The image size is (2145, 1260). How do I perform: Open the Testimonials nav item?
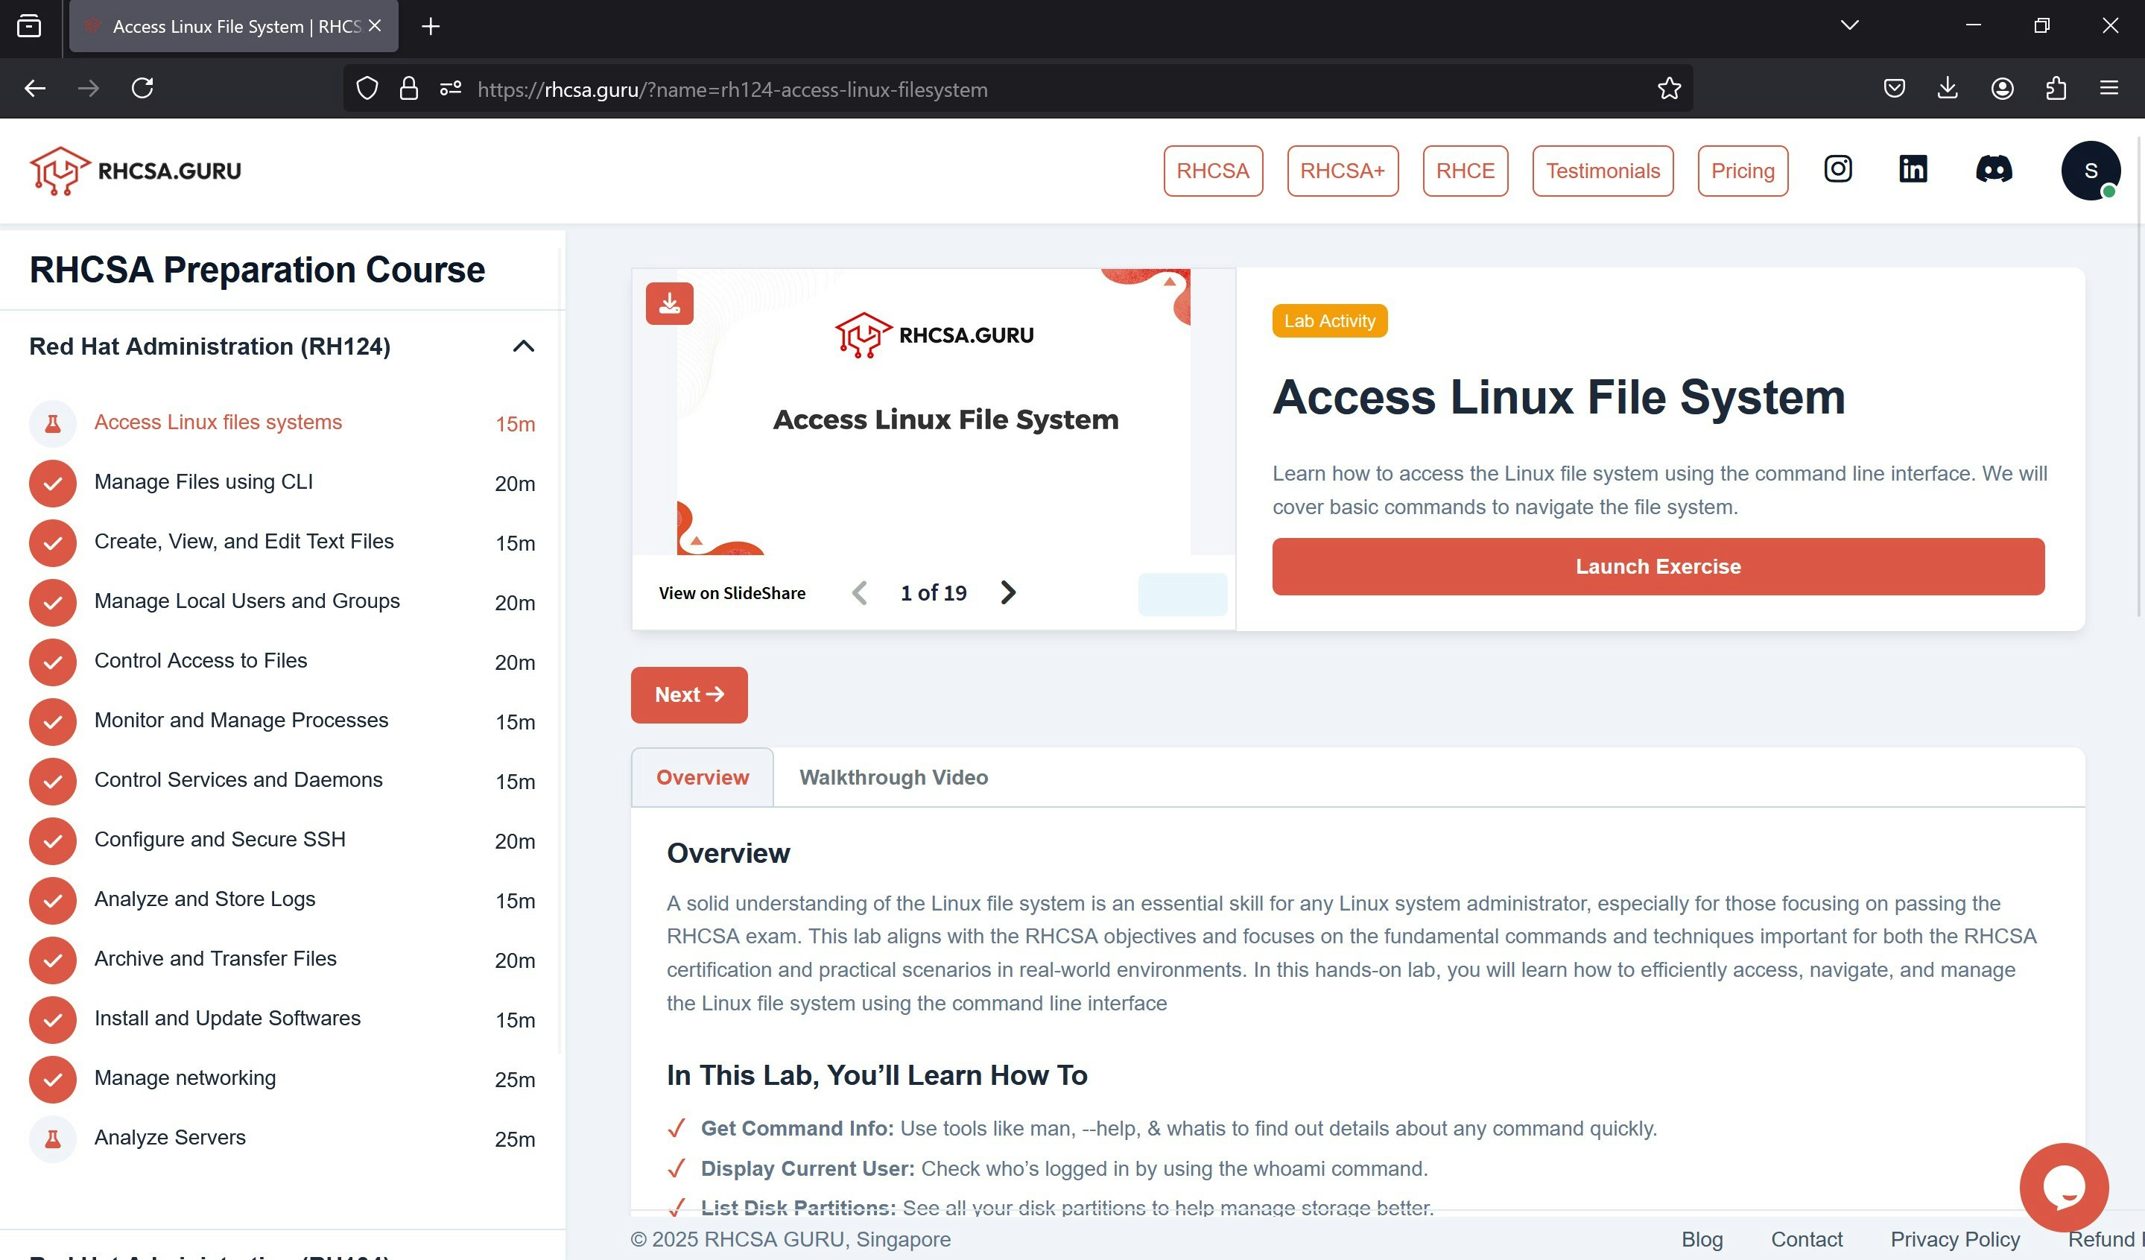[x=1603, y=171]
